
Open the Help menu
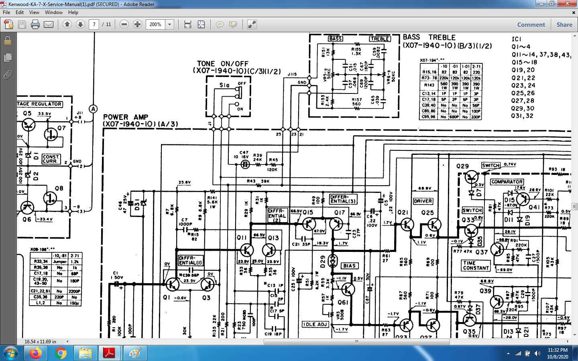click(73, 12)
